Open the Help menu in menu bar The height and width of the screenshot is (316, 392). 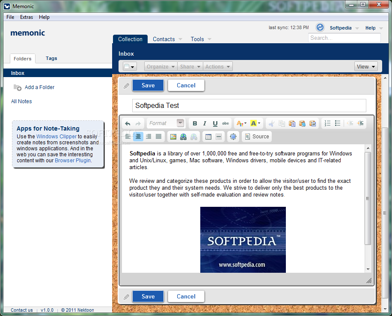click(44, 17)
